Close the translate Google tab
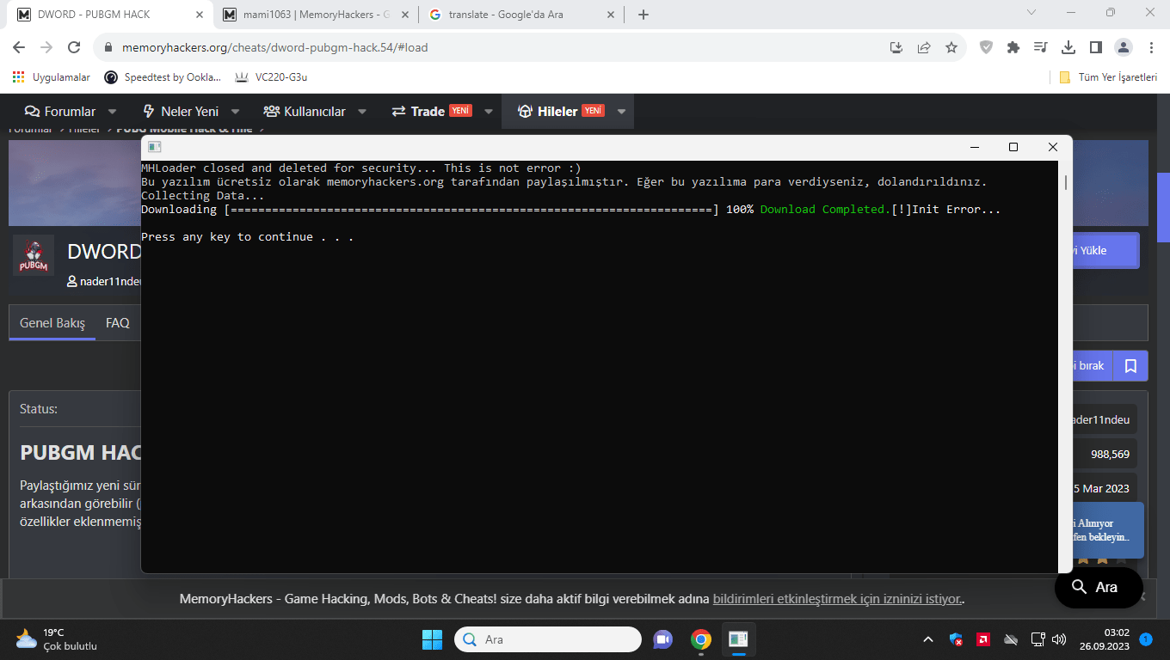The height and width of the screenshot is (660, 1170). [612, 15]
